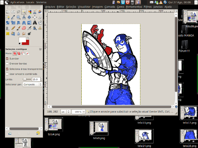The image size is (198, 148).
Task: Open the px unit selector
Action: click(x=65, y=112)
